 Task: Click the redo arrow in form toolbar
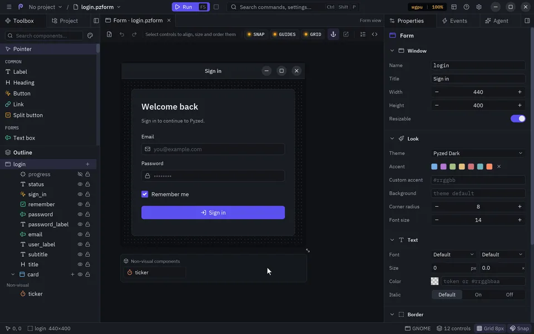pyautogui.click(x=134, y=34)
